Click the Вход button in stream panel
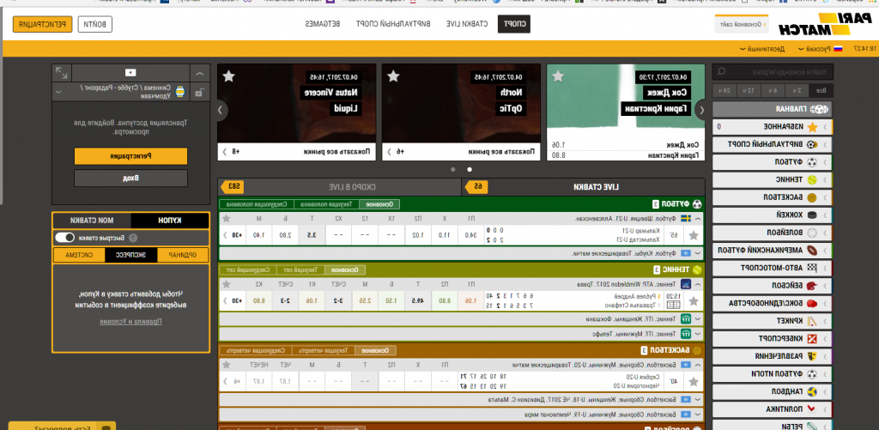879x430 pixels. point(130,179)
